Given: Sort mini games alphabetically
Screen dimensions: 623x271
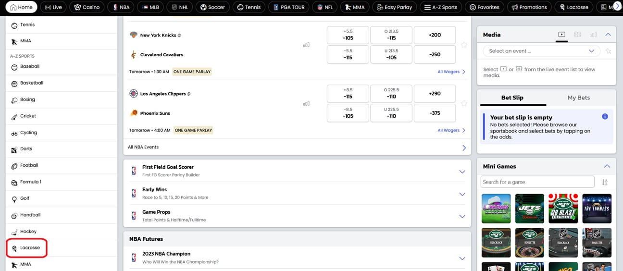Looking at the screenshot, I should [605, 182].
